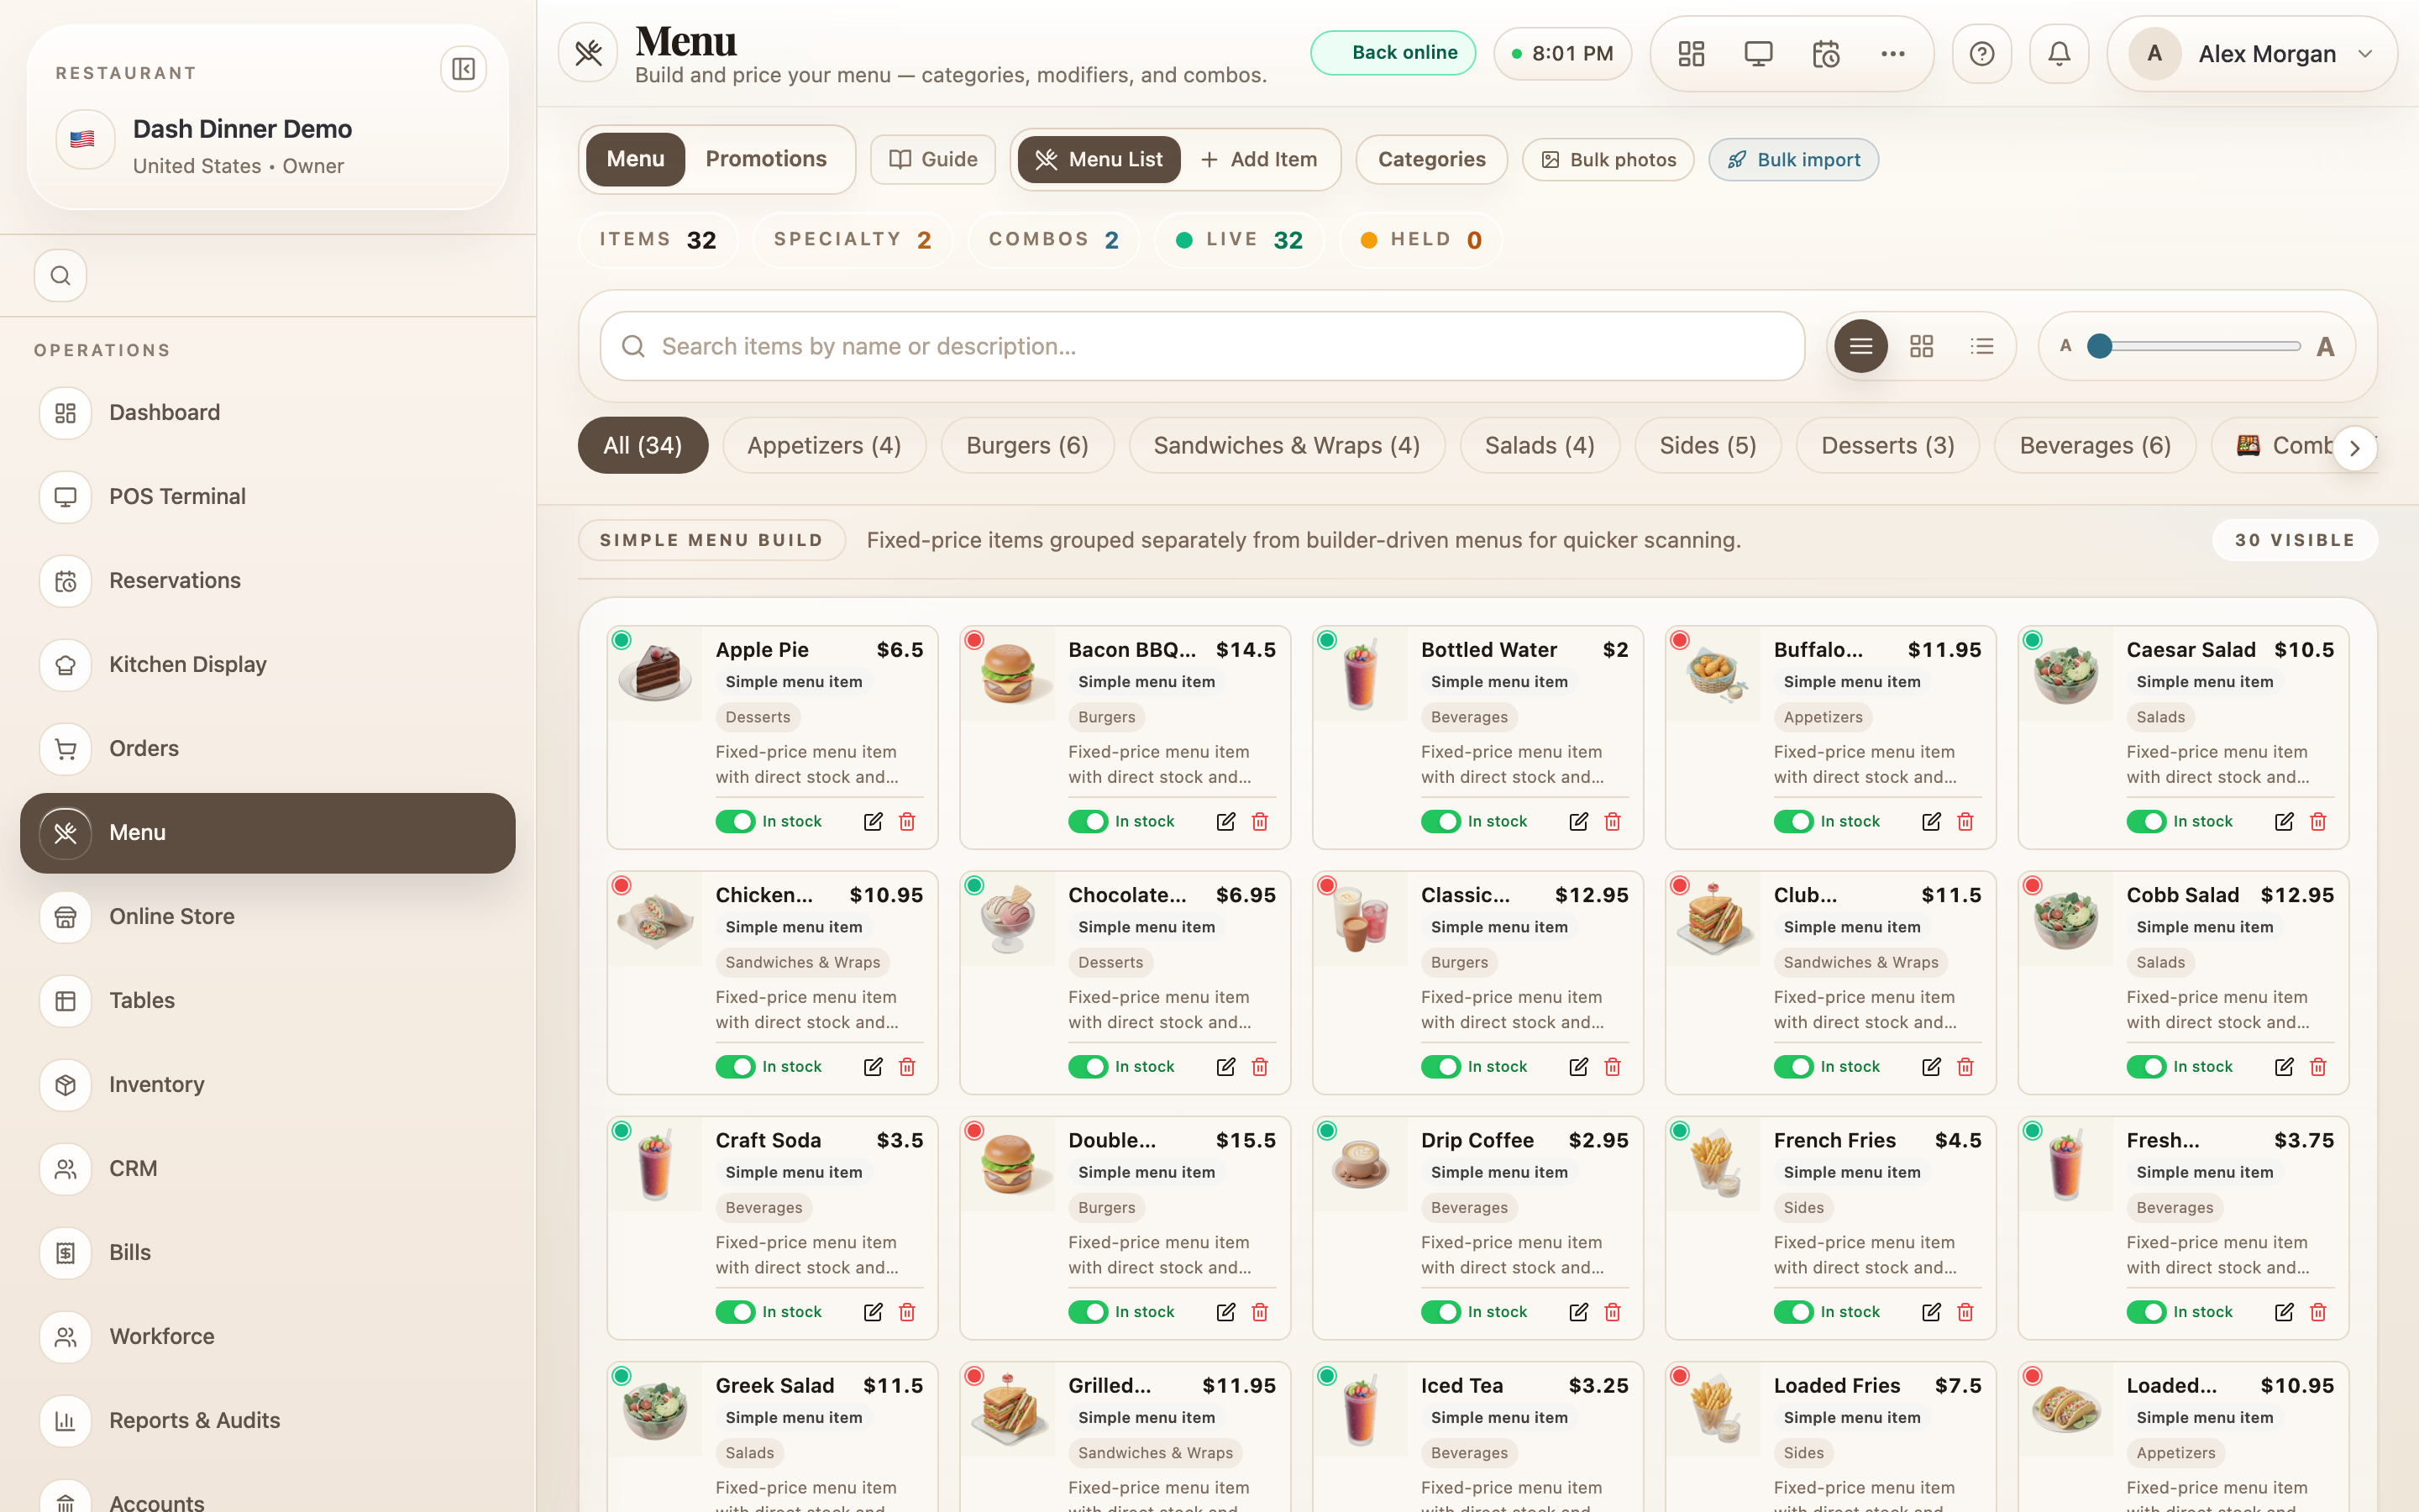2419x1512 pixels.
Task: Open the Apple Pie thumbnail image
Action: tap(656, 673)
